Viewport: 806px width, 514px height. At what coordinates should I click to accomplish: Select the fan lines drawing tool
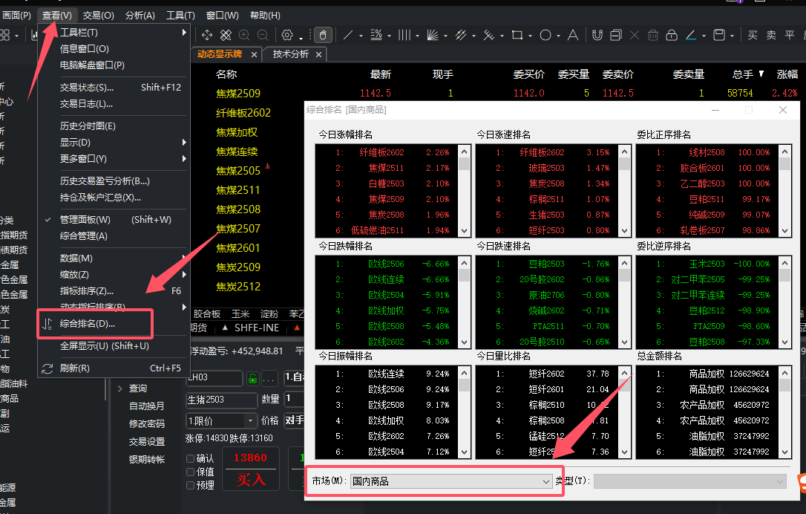(433, 35)
